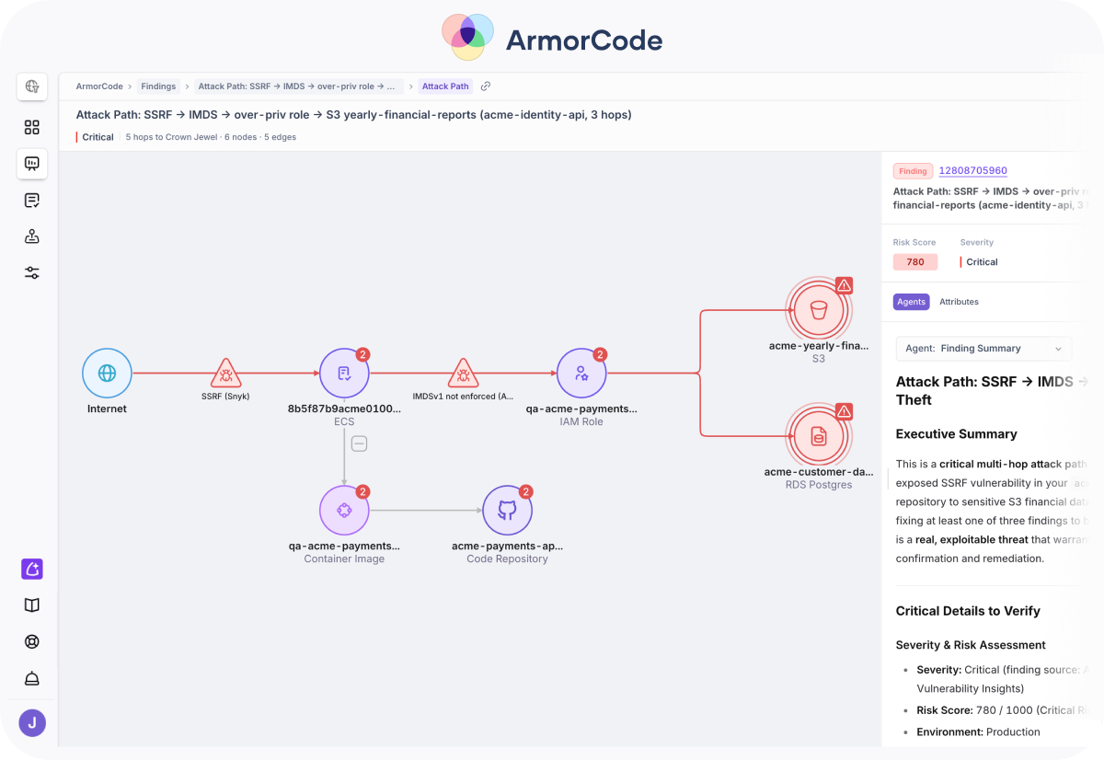Select the acme-customer-da RDS Postgres node

tap(819, 436)
